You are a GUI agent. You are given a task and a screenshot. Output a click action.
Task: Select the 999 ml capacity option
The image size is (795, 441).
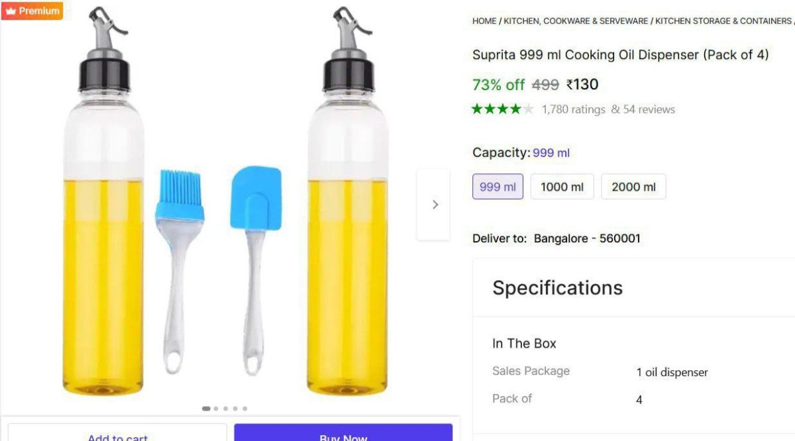click(x=498, y=187)
